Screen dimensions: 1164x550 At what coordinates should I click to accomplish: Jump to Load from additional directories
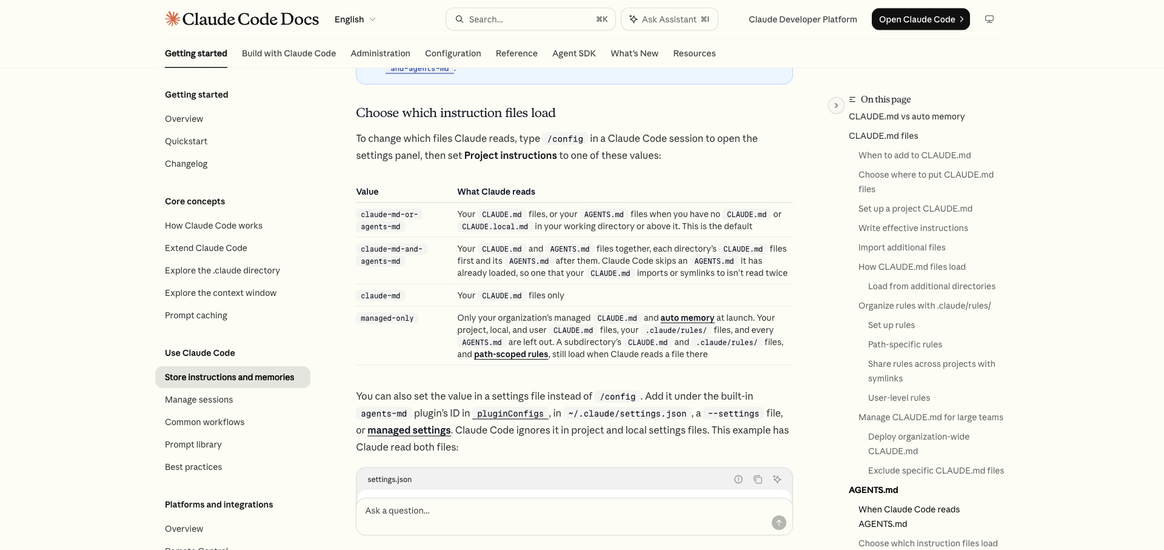click(x=931, y=286)
